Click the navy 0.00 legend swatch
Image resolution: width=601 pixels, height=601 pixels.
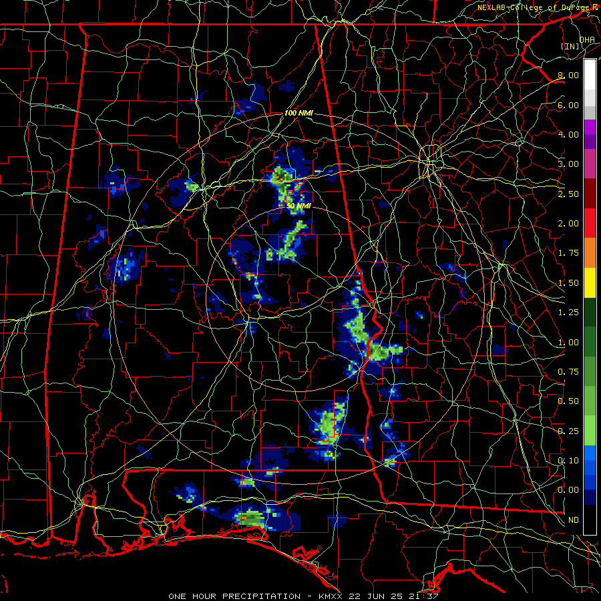pos(590,497)
